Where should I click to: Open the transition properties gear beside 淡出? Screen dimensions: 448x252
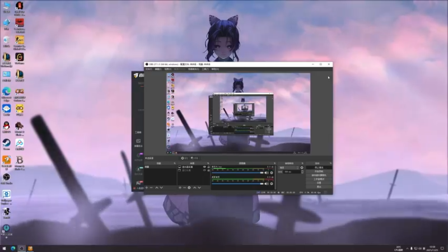click(x=302, y=167)
